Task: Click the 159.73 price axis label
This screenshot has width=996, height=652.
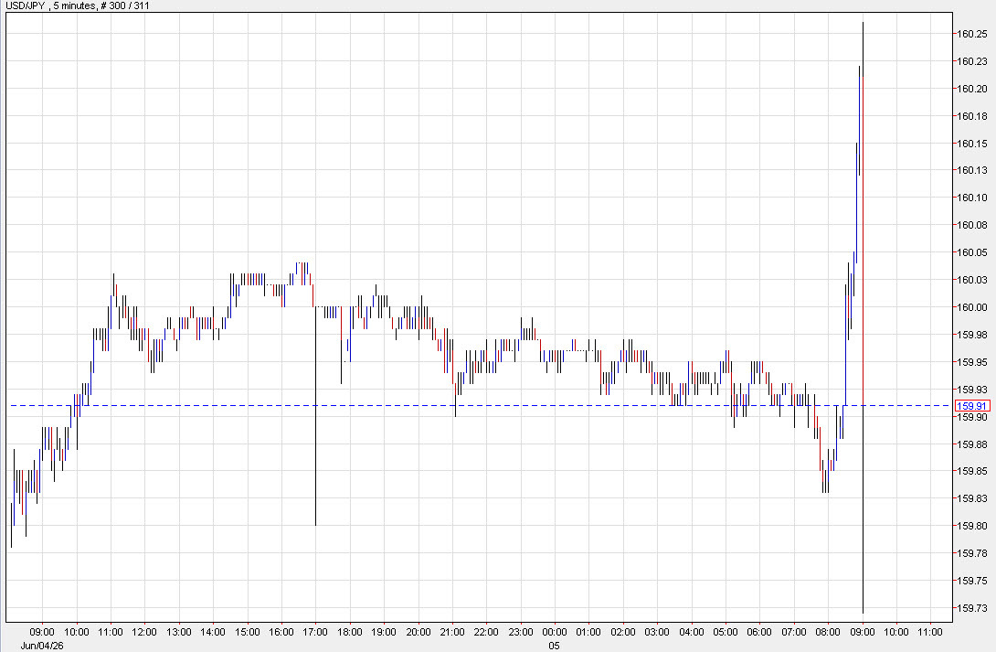Action: pyautogui.click(x=972, y=608)
